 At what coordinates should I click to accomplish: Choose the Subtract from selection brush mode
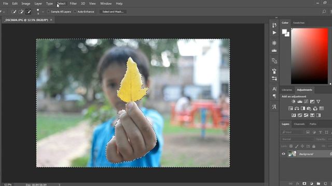pyautogui.click(x=28, y=11)
